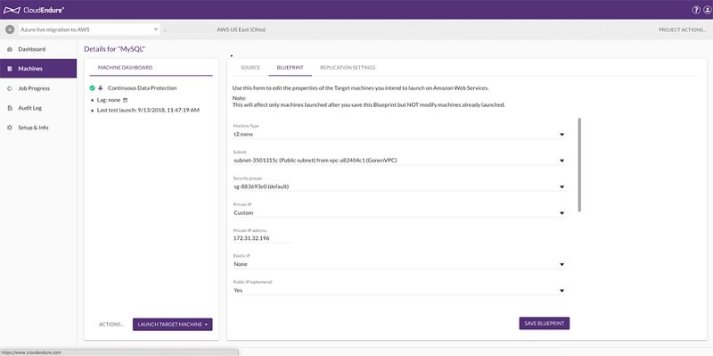Click the Audit Log sidebar icon
This screenshot has height=356, width=713.
click(x=10, y=108)
